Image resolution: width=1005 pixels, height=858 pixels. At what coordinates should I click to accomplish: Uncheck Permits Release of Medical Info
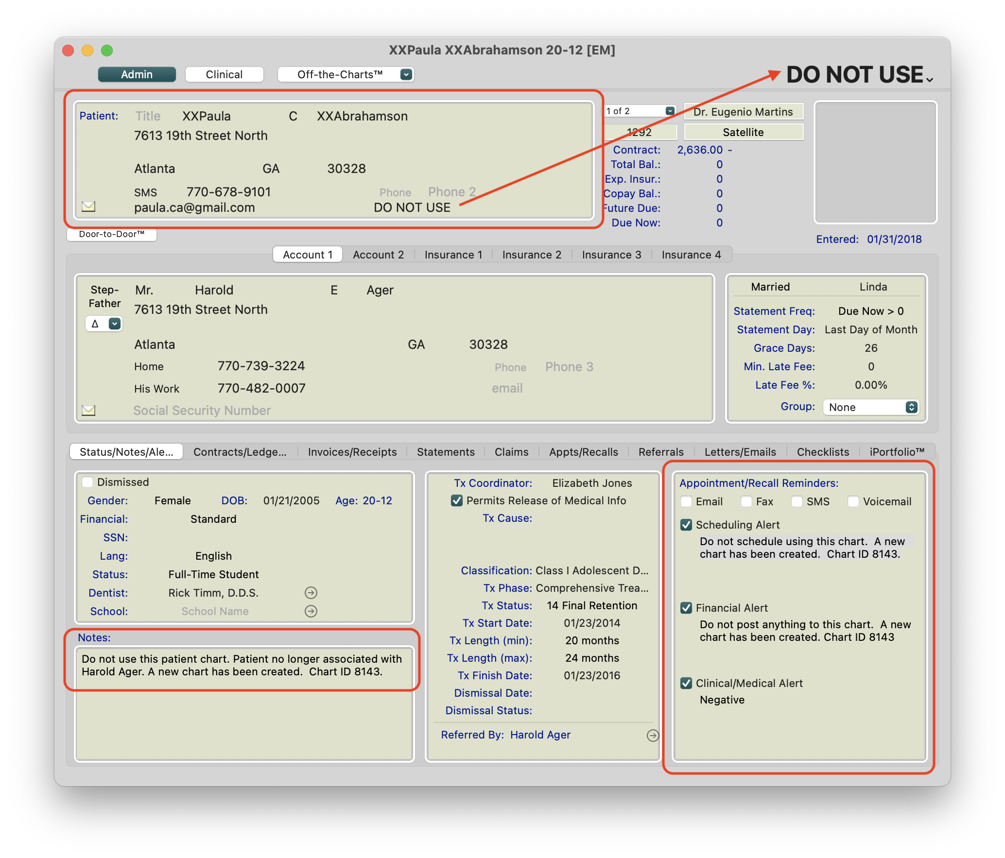pos(457,500)
